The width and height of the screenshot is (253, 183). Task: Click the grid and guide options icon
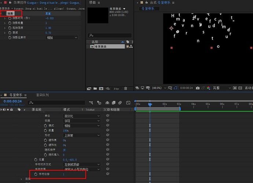(x=170, y=88)
